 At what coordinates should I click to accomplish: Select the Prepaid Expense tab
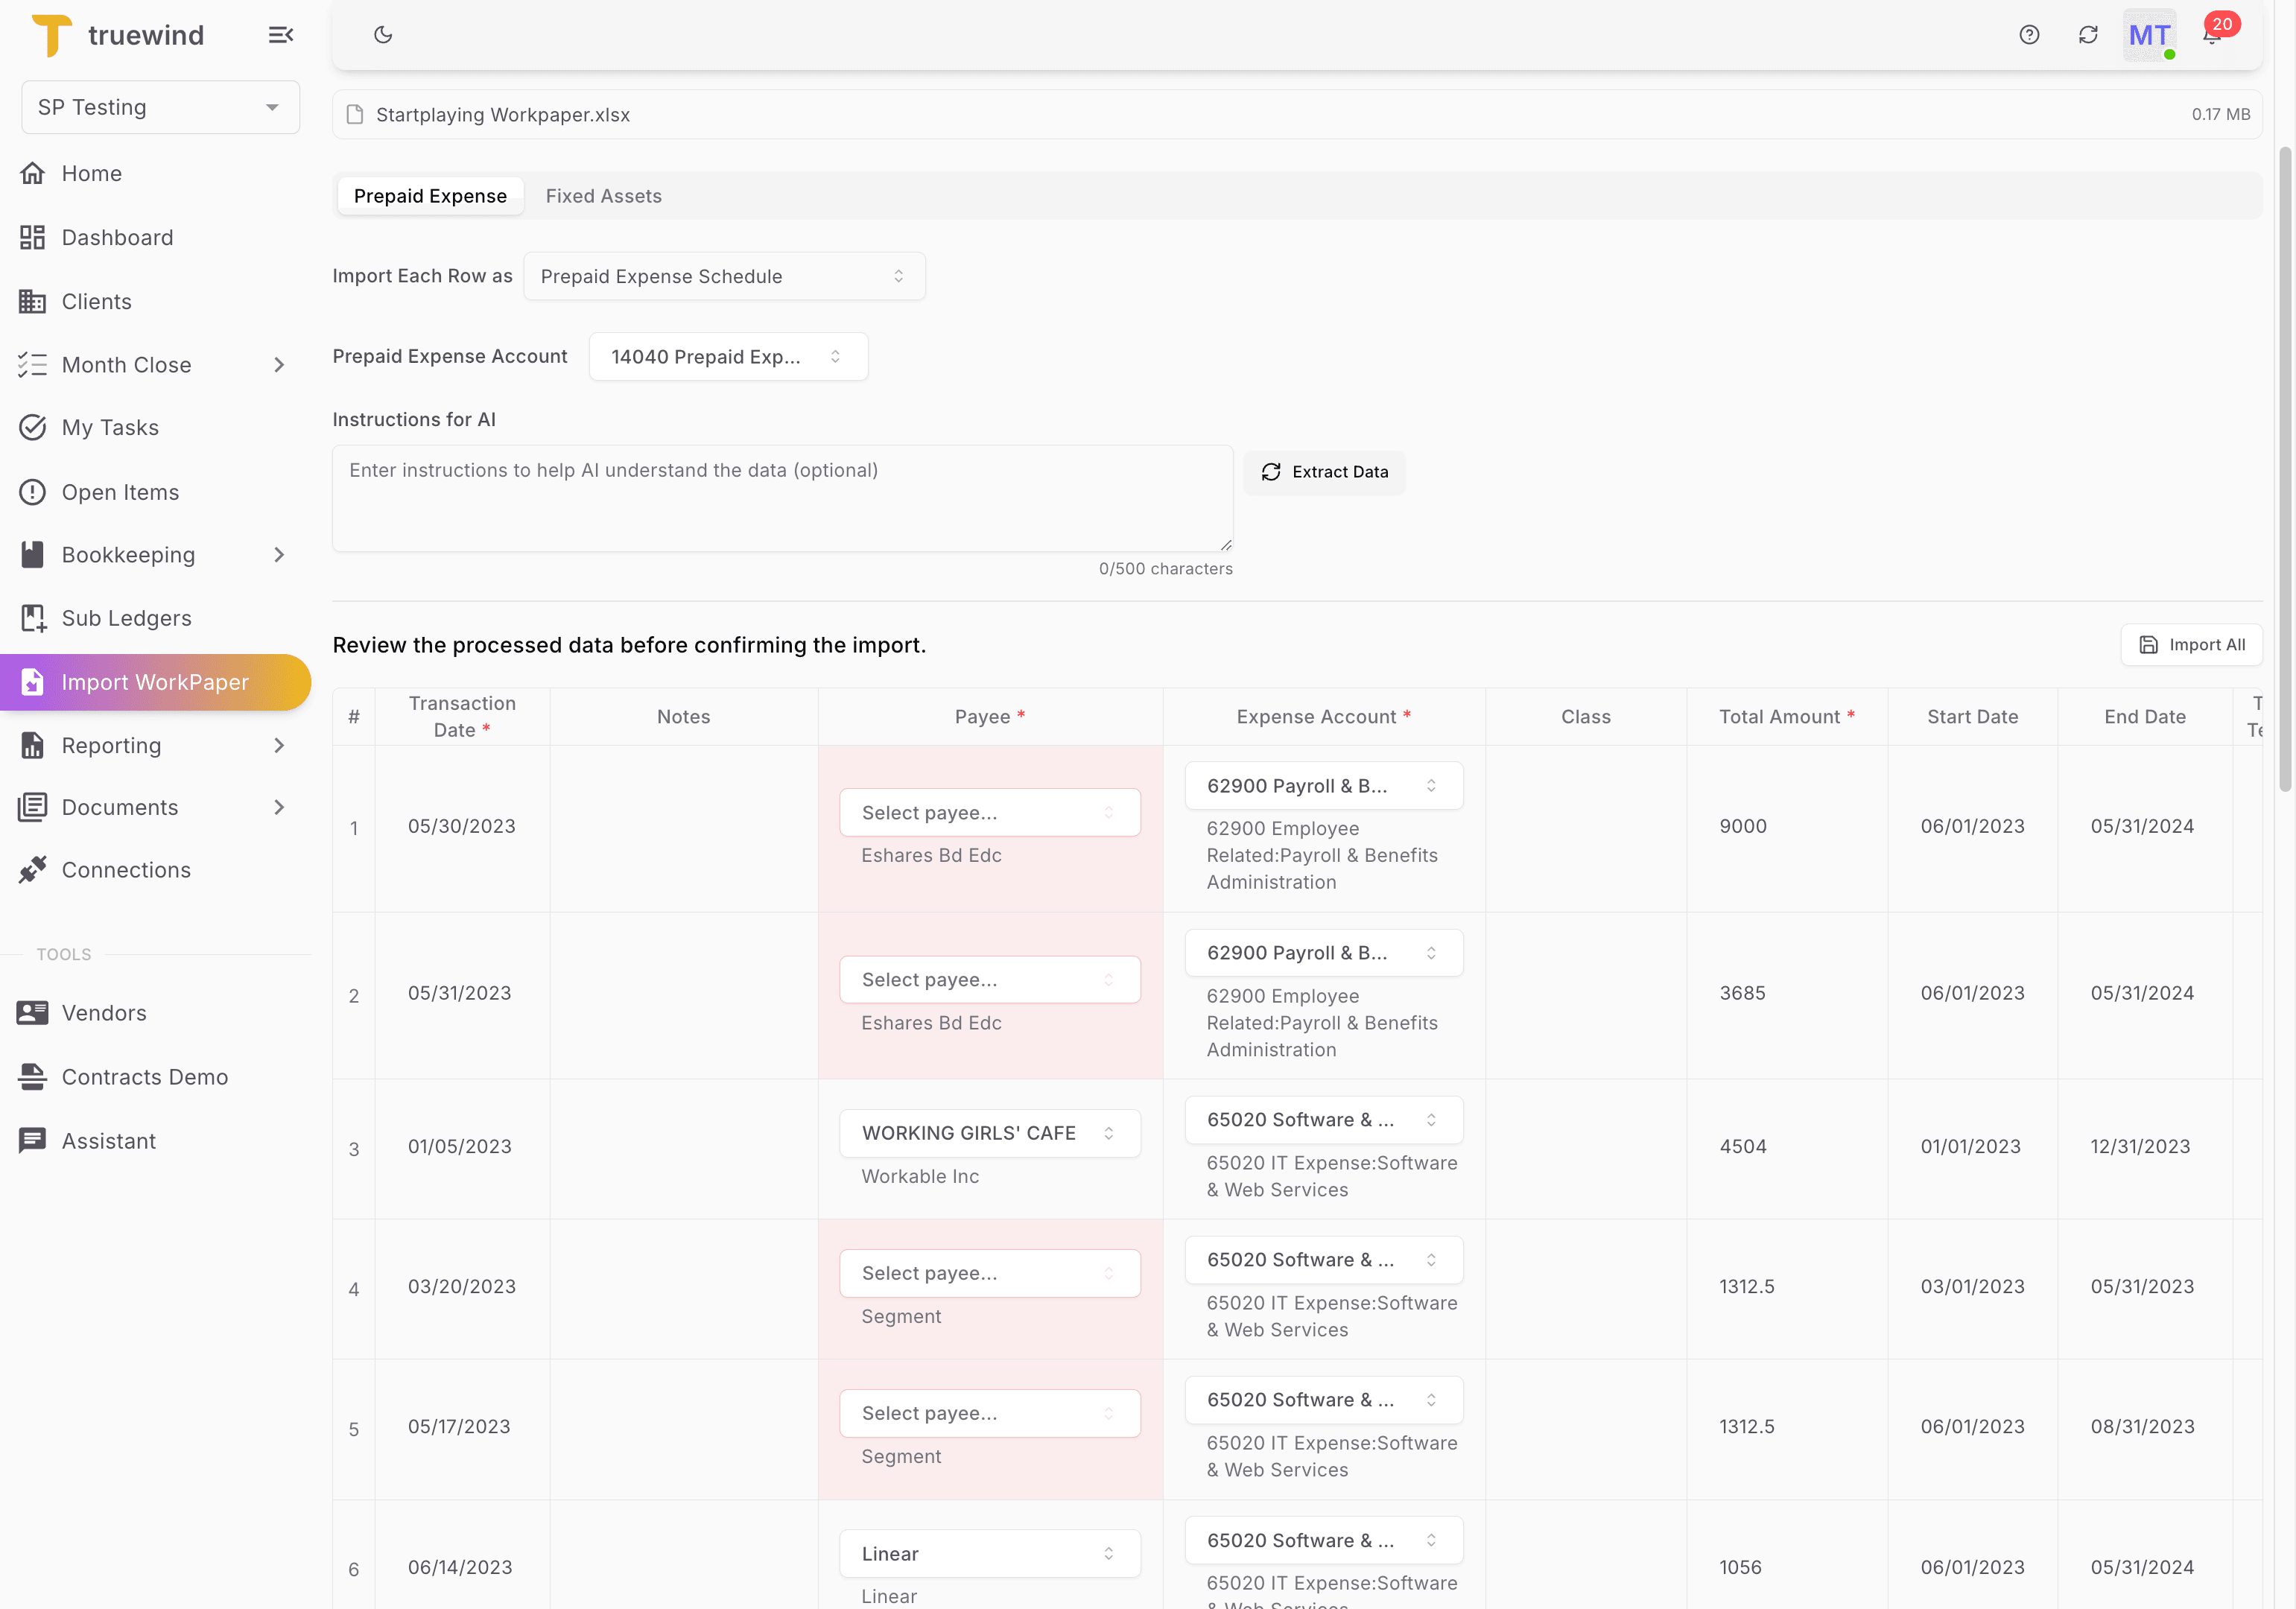click(x=430, y=195)
